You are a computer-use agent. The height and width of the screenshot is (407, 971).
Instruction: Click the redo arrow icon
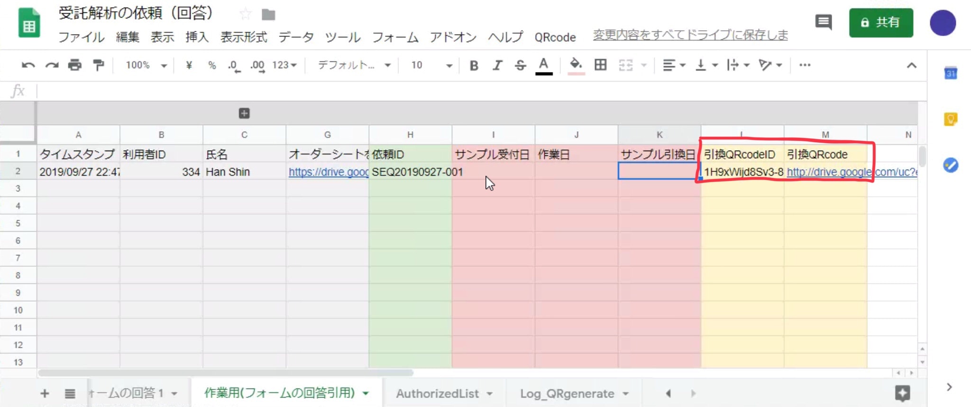(52, 65)
